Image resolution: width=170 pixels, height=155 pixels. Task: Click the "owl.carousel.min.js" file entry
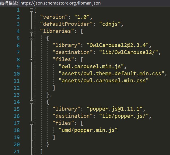pos(91,67)
